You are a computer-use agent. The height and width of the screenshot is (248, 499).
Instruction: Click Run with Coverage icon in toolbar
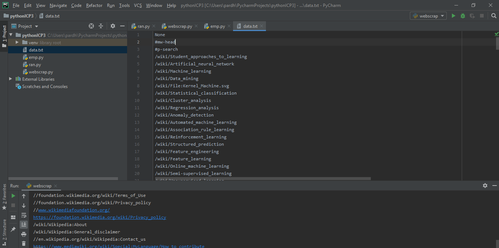tap(472, 16)
